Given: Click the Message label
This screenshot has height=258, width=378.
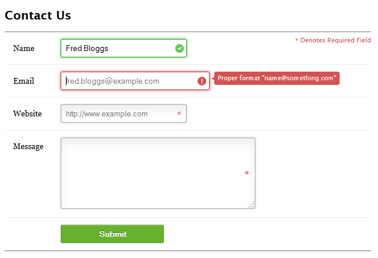Looking at the screenshot, I should coord(28,146).
